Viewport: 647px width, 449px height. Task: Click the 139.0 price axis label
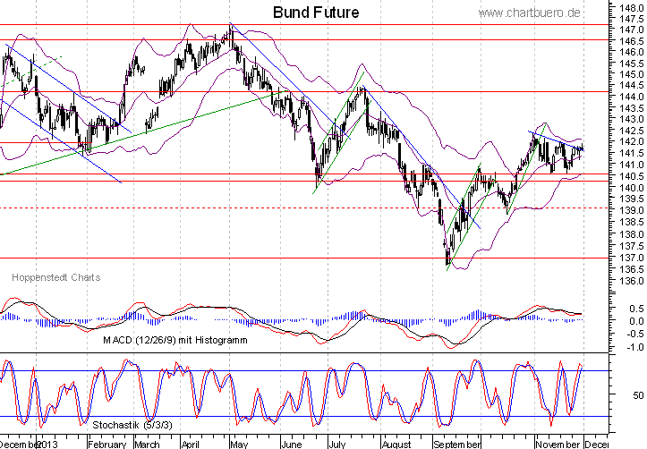click(x=631, y=210)
